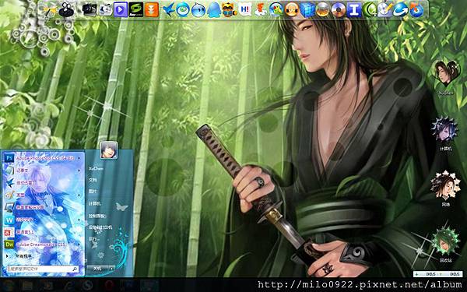Launch the purple play button dock icon

coord(121,10)
